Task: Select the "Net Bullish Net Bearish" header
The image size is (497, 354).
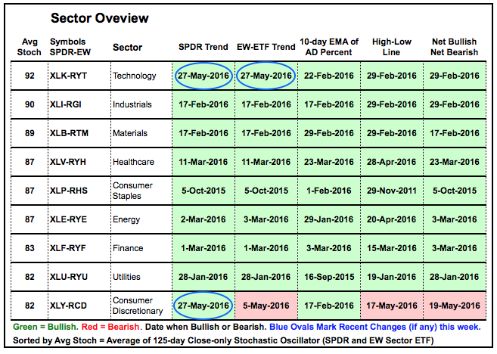Action: tap(454, 47)
